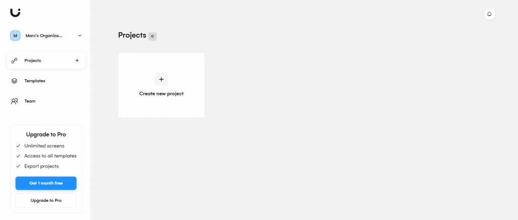Click the white Upgrade to Pro button
The image size is (518, 220).
click(x=46, y=200)
